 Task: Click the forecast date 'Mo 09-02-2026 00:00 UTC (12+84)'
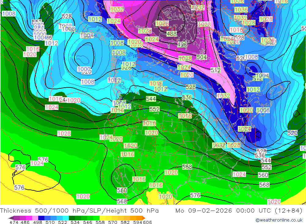tap(239, 211)
